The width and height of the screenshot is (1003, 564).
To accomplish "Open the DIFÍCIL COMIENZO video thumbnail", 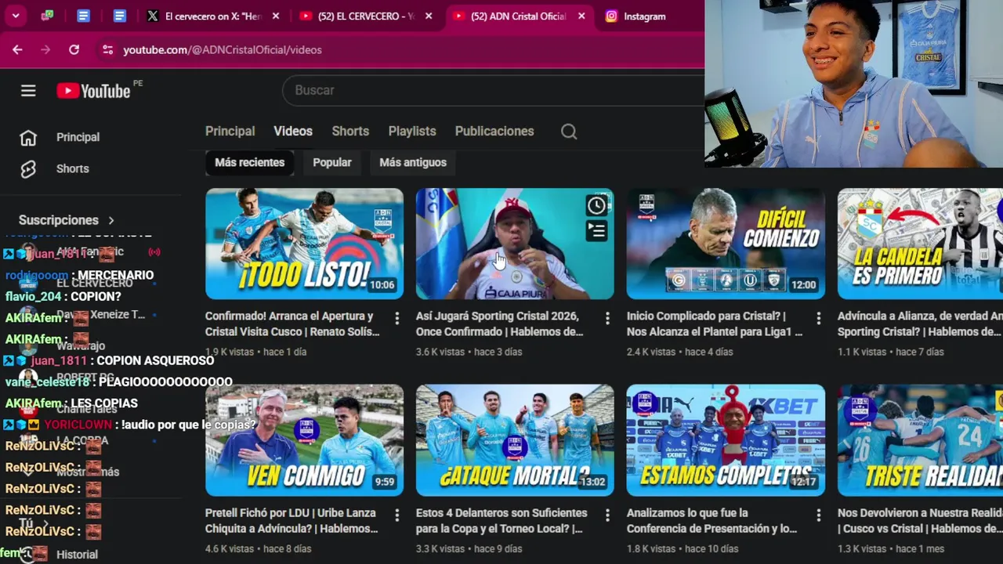I will (x=726, y=244).
